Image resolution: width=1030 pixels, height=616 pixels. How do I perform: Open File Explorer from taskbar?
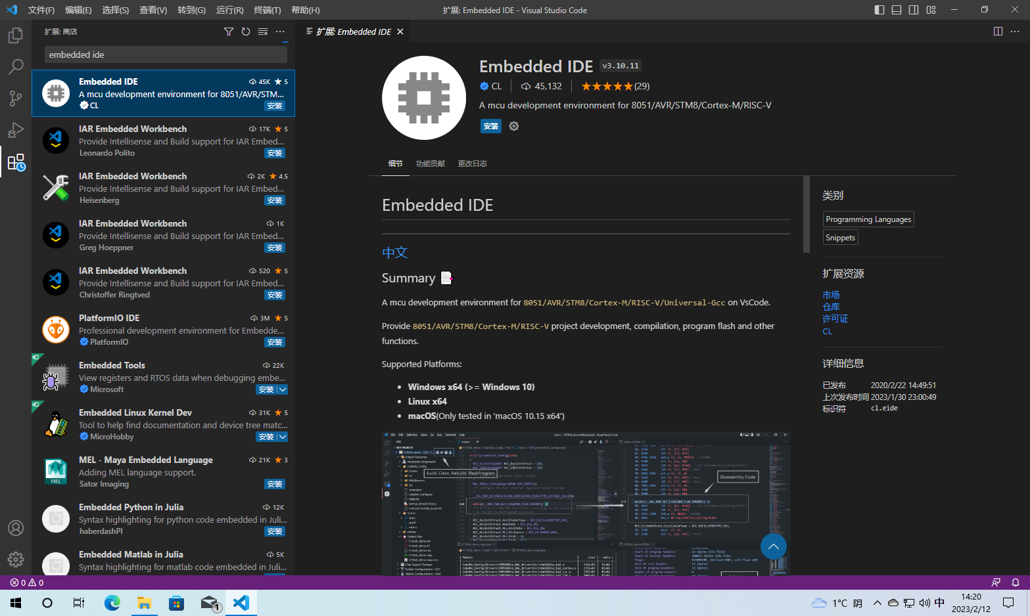tap(145, 603)
